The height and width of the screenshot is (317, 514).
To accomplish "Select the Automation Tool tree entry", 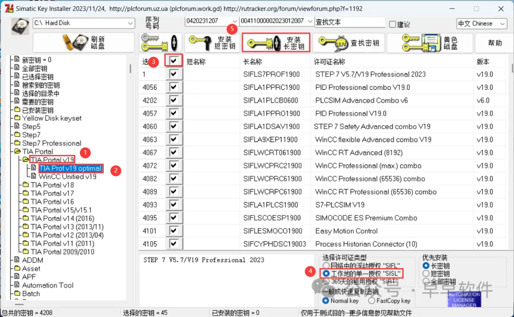I will tap(48, 285).
